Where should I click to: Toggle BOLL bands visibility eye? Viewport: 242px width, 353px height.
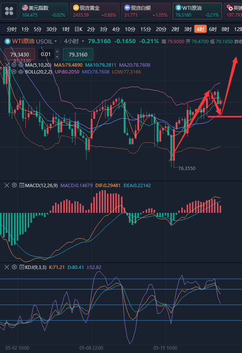coord(21,72)
